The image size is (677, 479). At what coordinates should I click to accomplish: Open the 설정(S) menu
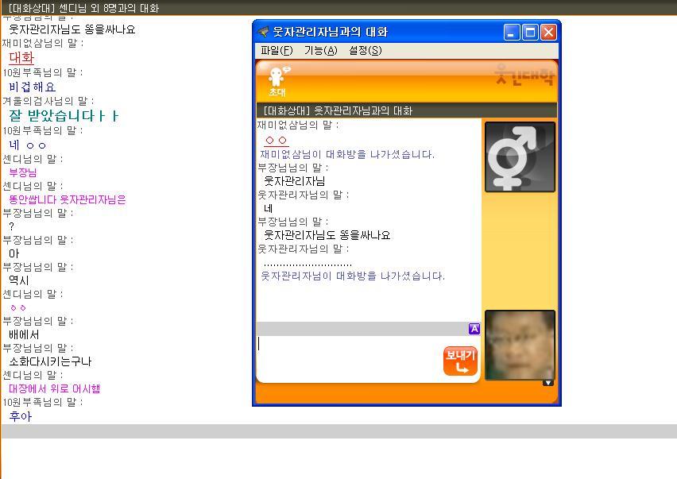366,51
